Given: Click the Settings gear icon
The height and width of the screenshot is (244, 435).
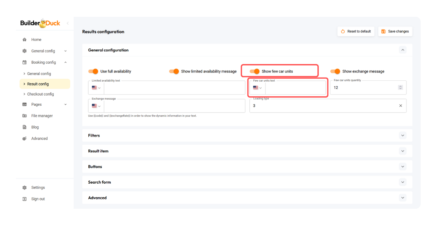Looking at the screenshot, I should coord(24,188).
